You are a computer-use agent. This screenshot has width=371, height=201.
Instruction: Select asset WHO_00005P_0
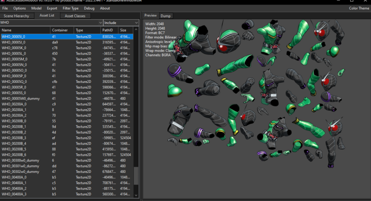[67, 76]
